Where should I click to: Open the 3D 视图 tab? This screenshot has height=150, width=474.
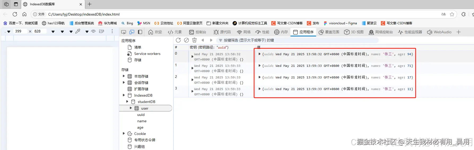[x=354, y=32]
